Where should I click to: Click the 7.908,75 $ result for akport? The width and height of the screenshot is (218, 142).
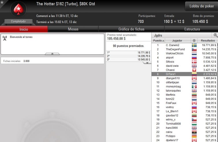tap(210, 57)
